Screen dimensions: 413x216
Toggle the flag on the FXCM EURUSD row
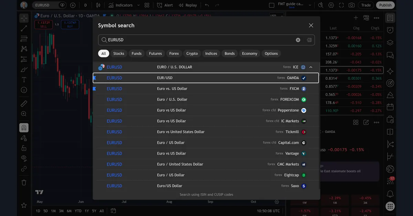point(95,89)
